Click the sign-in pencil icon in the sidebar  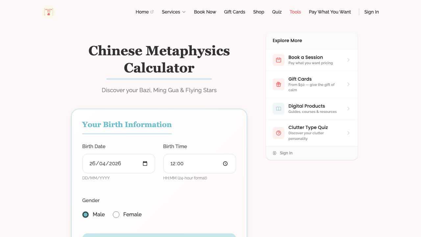tap(274, 153)
